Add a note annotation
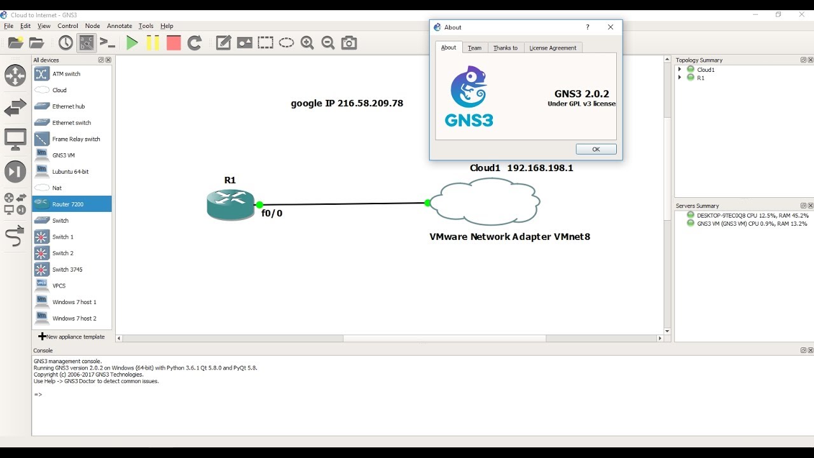This screenshot has width=814, height=458. coord(223,43)
